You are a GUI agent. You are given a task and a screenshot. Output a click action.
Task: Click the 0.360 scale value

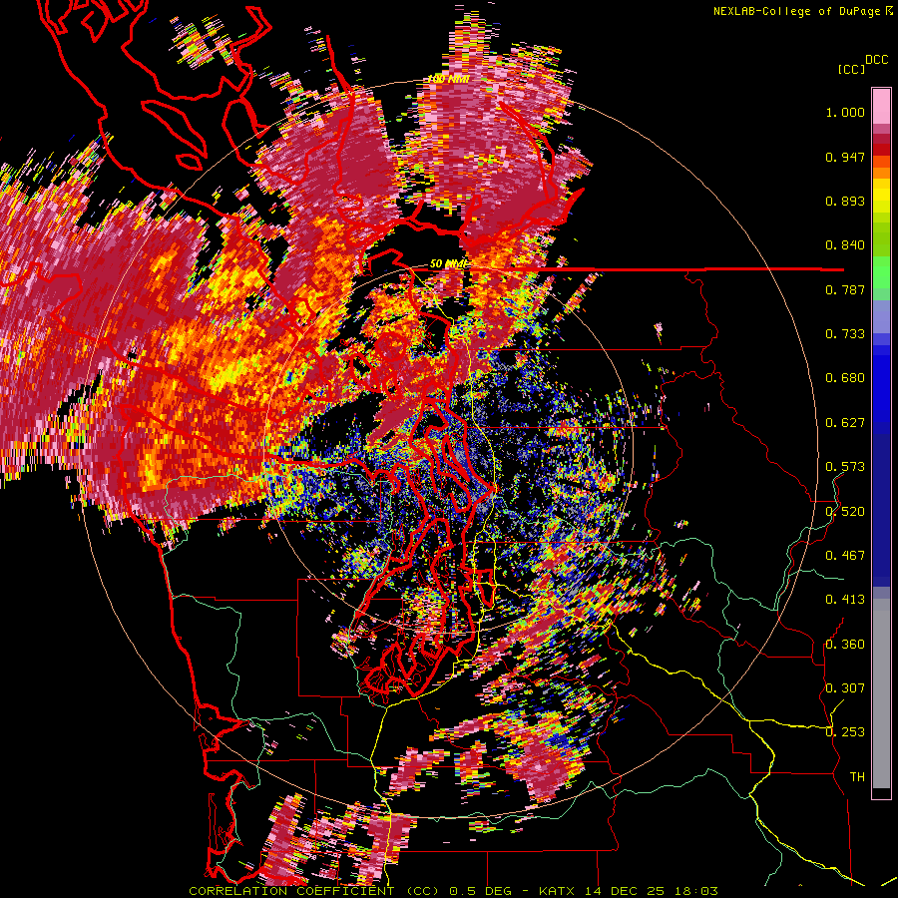point(845,645)
